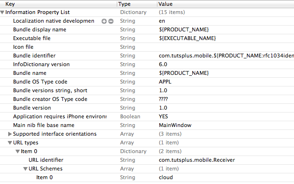This screenshot has width=294, height=184.
Task: Click Array type of URL Schemes row
Action: pos(127,169)
